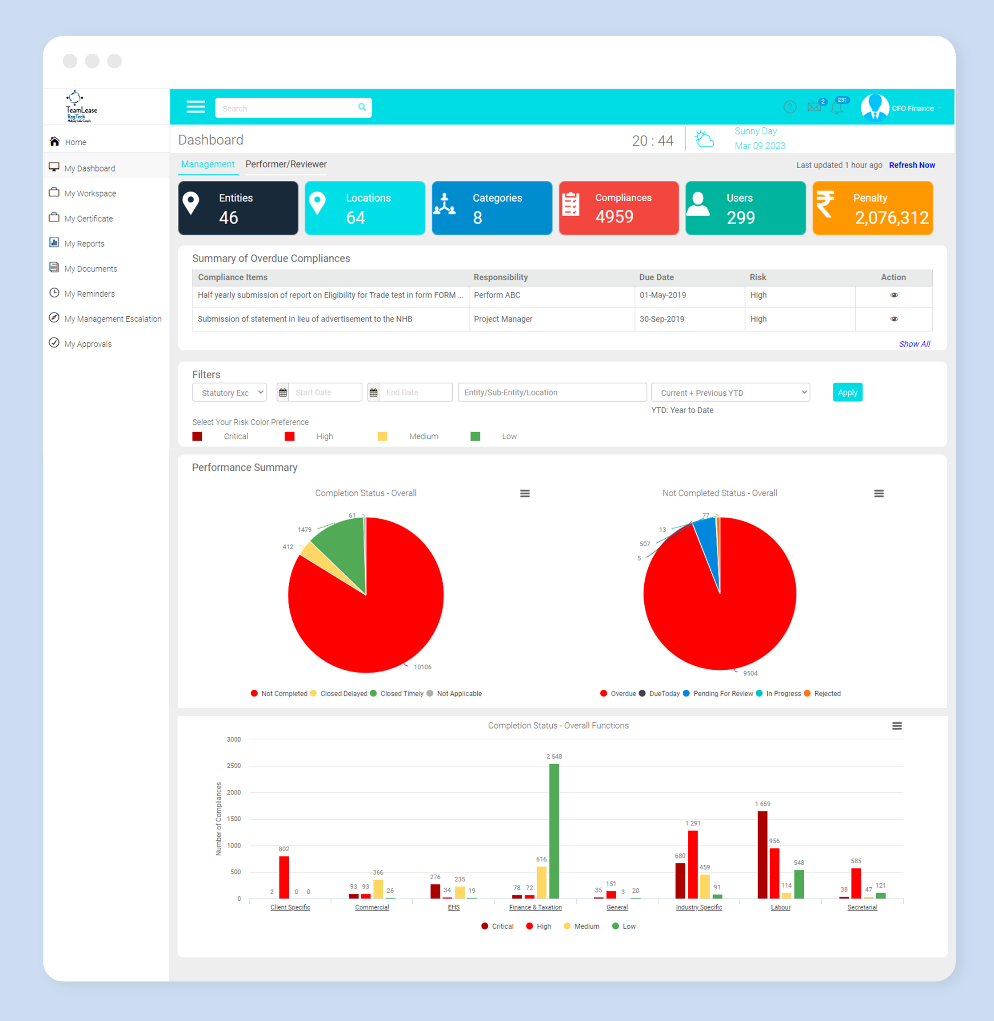Click the Apply filter button
The width and height of the screenshot is (994, 1021).
pos(847,392)
